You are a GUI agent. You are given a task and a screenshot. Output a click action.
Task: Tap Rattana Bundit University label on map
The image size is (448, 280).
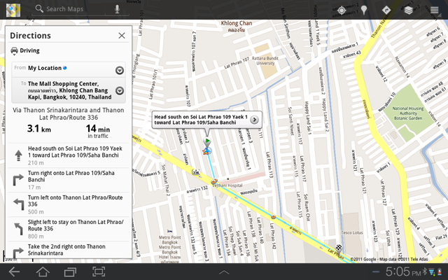click(265, 61)
